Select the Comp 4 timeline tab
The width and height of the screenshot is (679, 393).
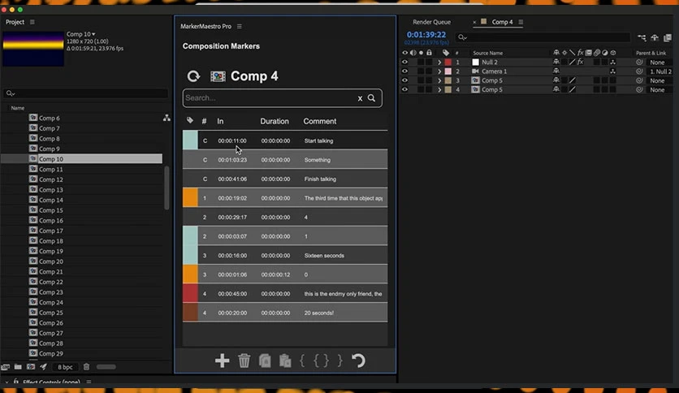[502, 22]
